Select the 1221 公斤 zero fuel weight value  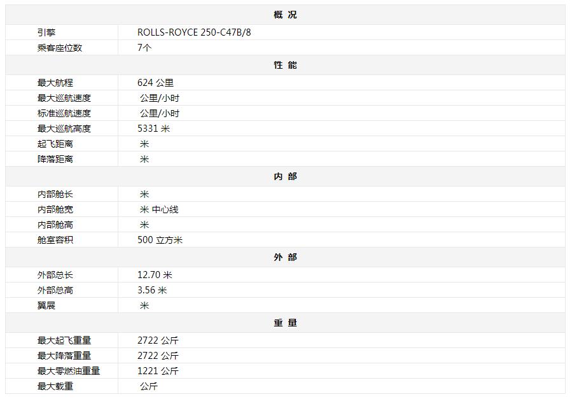158,371
